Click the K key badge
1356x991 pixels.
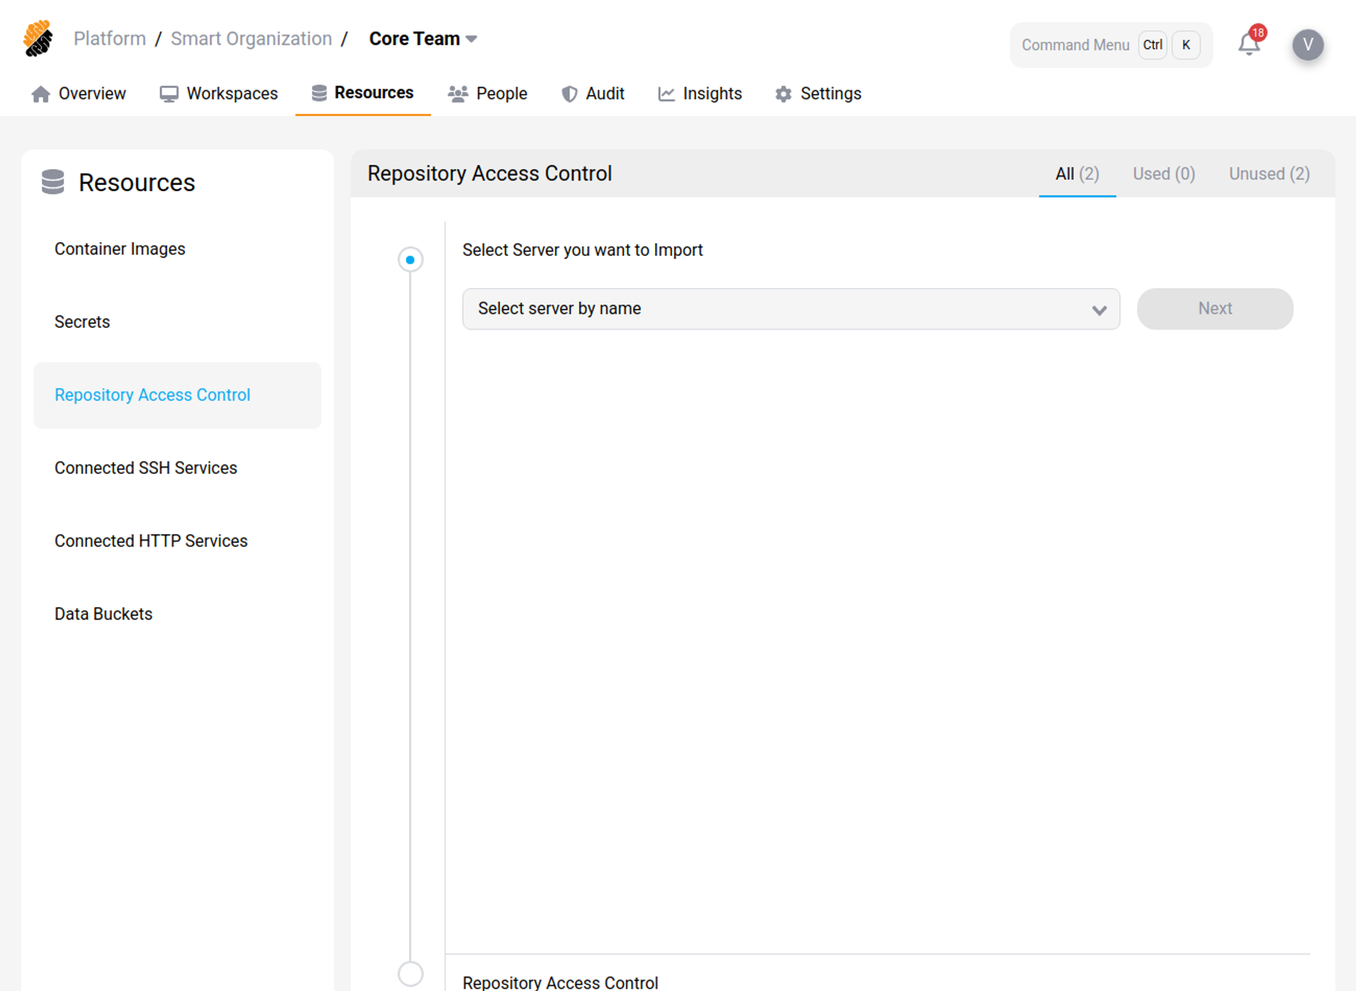pos(1186,45)
